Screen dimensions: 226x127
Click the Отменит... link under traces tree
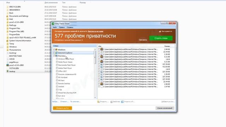64,102
